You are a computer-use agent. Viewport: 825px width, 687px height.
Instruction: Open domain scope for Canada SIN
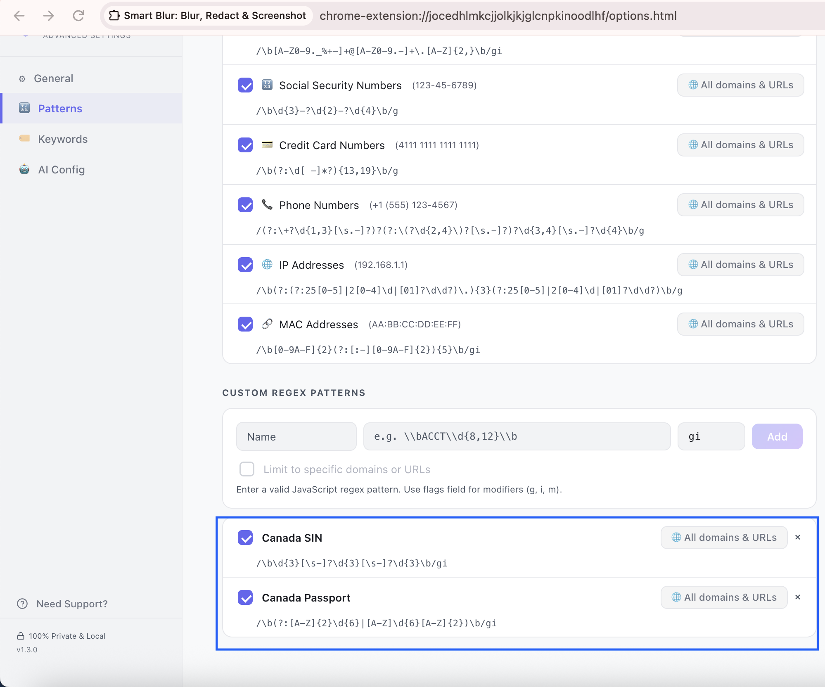(724, 538)
